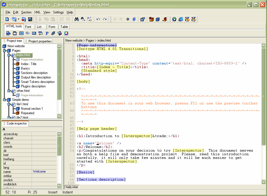Click the href attribute value field
The height and width of the screenshot is (196, 267).
coord(45,155)
